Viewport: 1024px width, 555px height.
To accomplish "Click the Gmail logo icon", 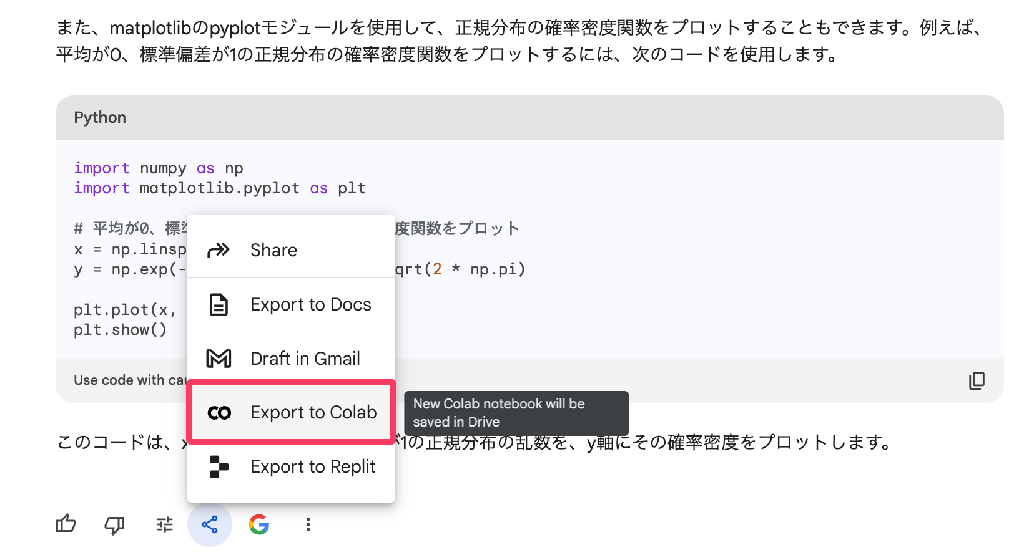I will tap(219, 359).
